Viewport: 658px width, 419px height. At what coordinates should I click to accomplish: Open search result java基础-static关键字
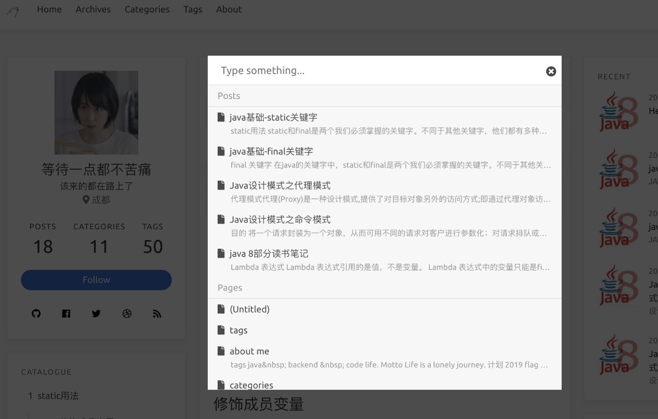pos(273,117)
